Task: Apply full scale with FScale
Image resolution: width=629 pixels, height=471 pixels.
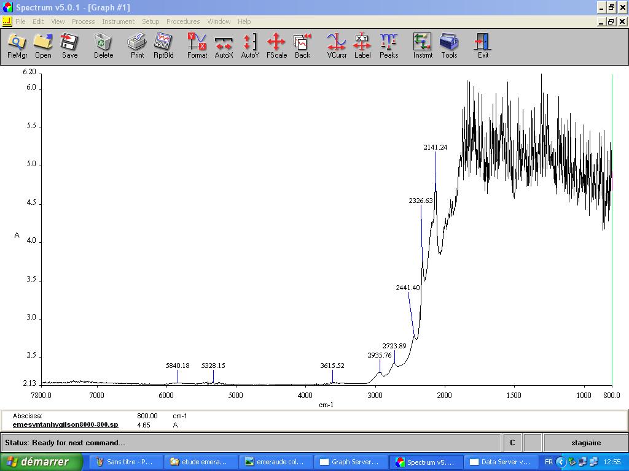Action: click(276, 46)
